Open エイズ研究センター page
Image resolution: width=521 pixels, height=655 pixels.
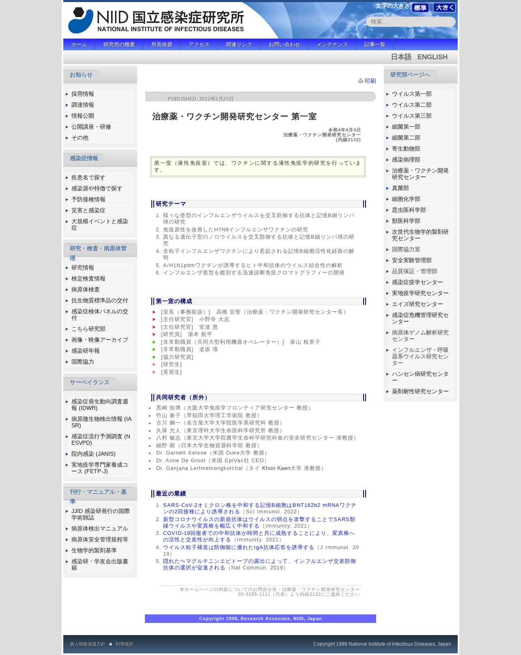coord(418,304)
